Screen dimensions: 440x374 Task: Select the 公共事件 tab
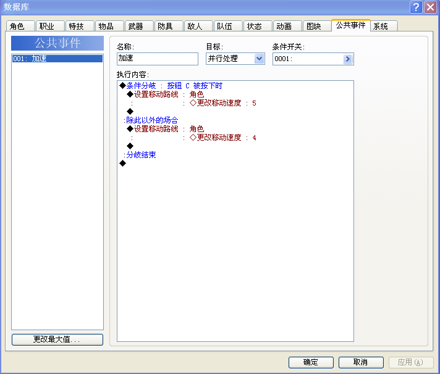[x=351, y=25]
